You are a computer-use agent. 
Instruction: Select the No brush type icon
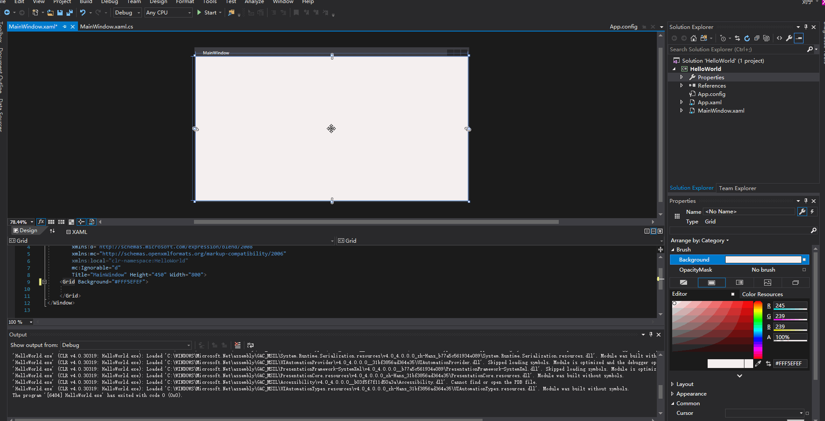[684, 283]
